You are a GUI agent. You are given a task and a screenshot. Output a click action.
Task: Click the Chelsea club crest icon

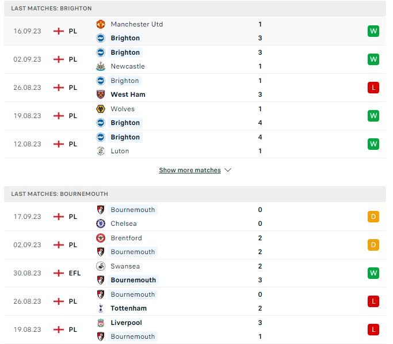101,224
